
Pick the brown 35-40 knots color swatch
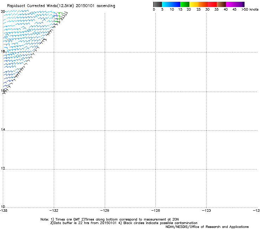[221, 4]
